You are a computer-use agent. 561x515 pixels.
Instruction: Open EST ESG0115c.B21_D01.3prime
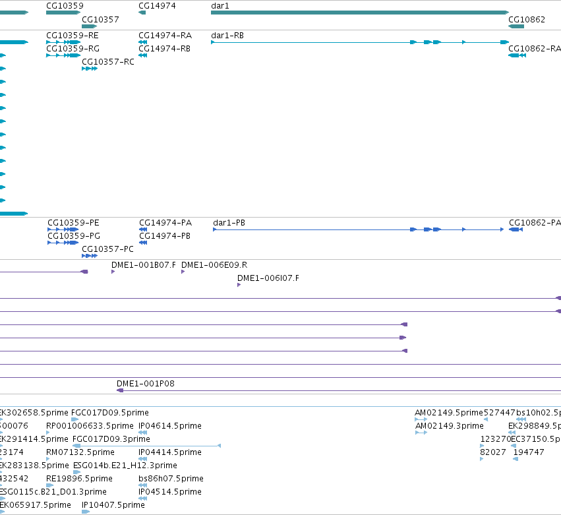pos(53,492)
